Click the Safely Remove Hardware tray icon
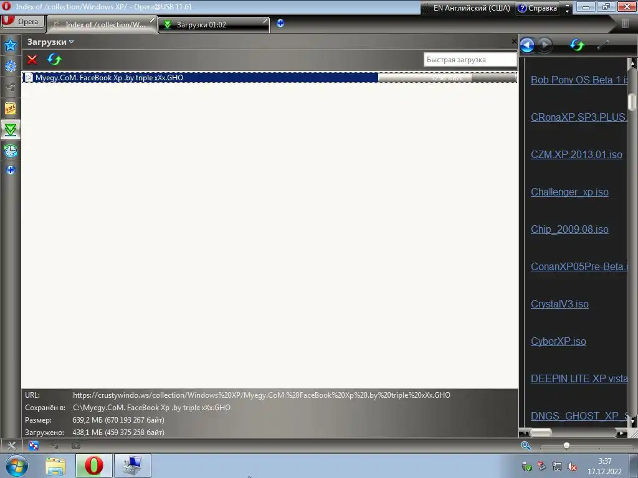The image size is (638, 478). (x=526, y=466)
